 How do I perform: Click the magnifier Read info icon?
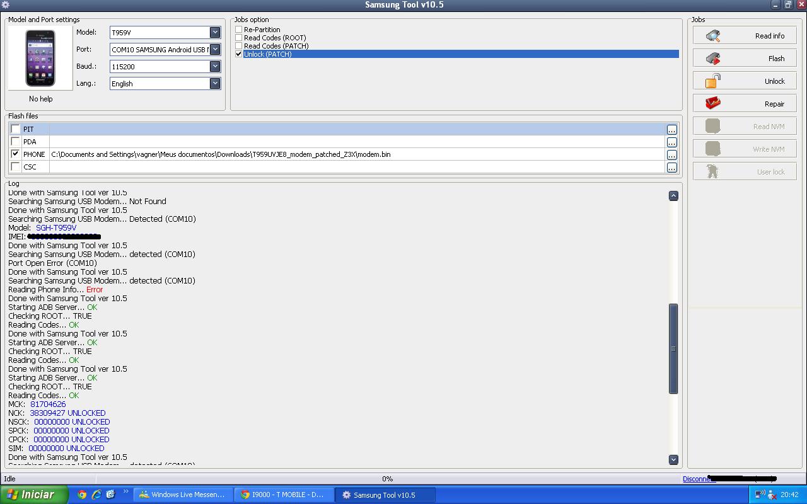click(x=713, y=36)
